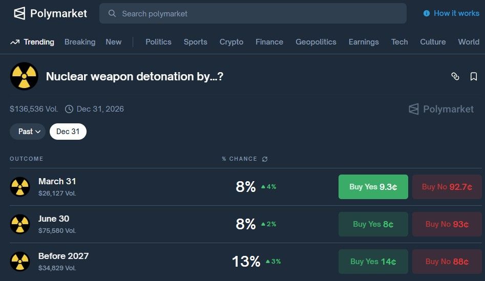
Task: Click the copy link icon
Action: pyautogui.click(x=455, y=76)
